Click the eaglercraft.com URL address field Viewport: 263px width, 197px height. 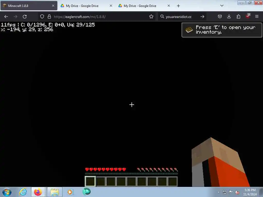coord(97,17)
